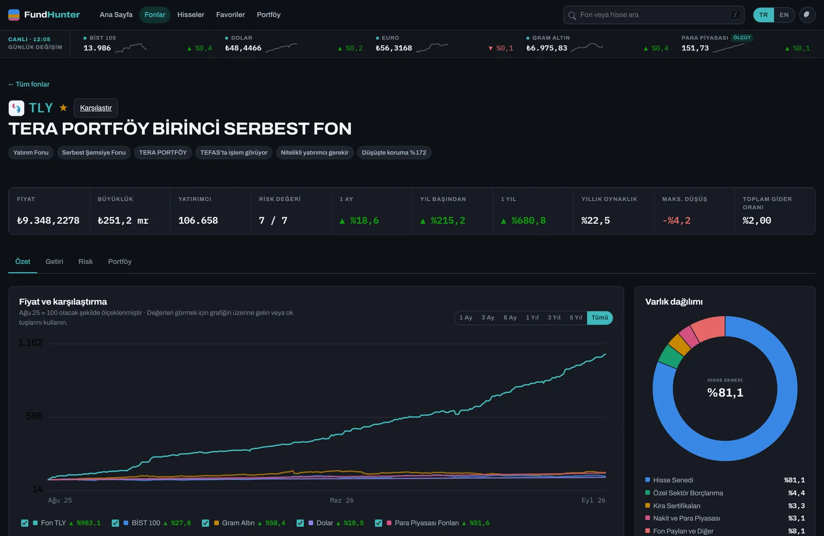Open the Para Piyasası sparkline chart
This screenshot has width=824, height=536.
click(729, 48)
